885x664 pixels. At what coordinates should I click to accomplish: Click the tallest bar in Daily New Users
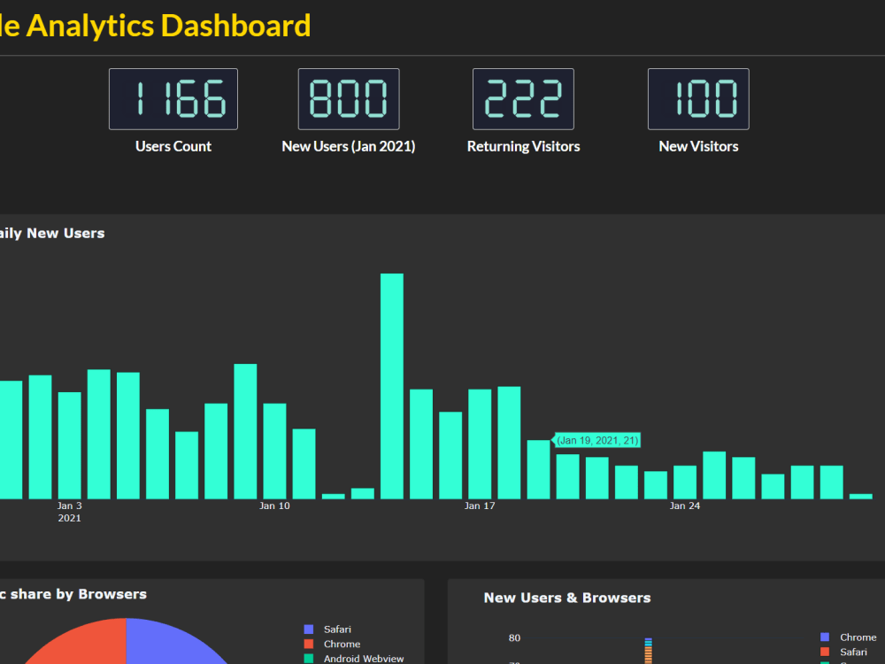[x=391, y=381]
